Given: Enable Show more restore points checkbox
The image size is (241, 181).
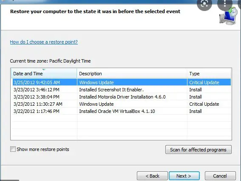Looking at the screenshot, I should pos(13,149).
